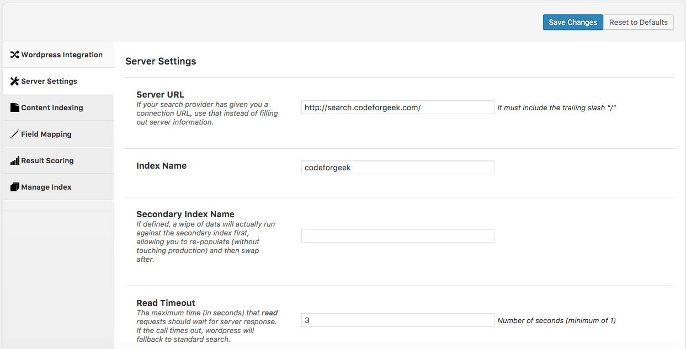Image resolution: width=686 pixels, height=349 pixels.
Task: Open the Result Scoring tab
Action: [x=59, y=160]
